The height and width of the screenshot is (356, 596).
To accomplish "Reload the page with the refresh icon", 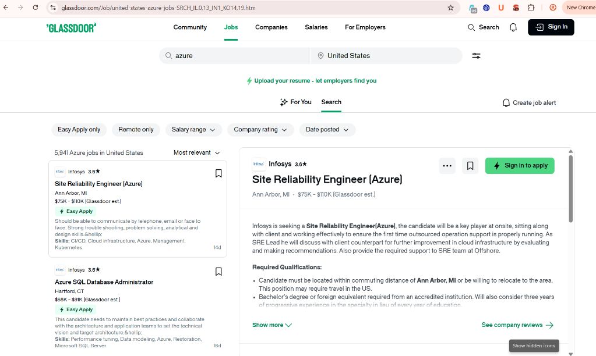I will 36,8.
